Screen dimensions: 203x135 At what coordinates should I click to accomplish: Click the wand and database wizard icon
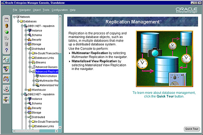6,59
